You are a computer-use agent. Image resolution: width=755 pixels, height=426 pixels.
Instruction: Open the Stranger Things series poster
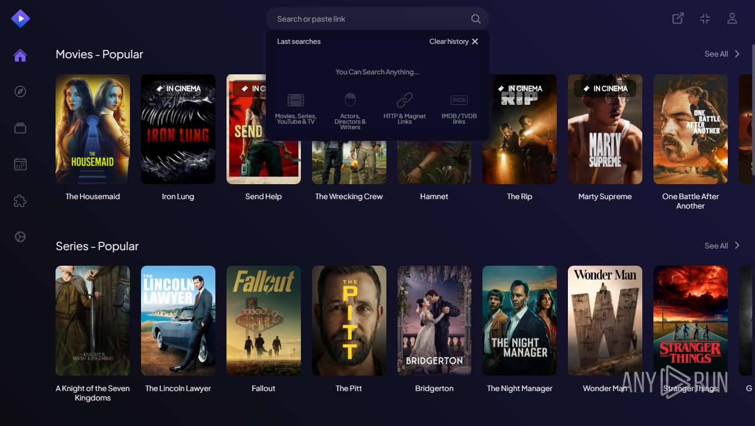pyautogui.click(x=691, y=321)
